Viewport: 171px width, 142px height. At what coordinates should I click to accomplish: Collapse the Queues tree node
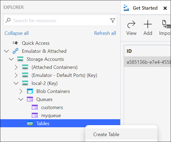(21, 99)
